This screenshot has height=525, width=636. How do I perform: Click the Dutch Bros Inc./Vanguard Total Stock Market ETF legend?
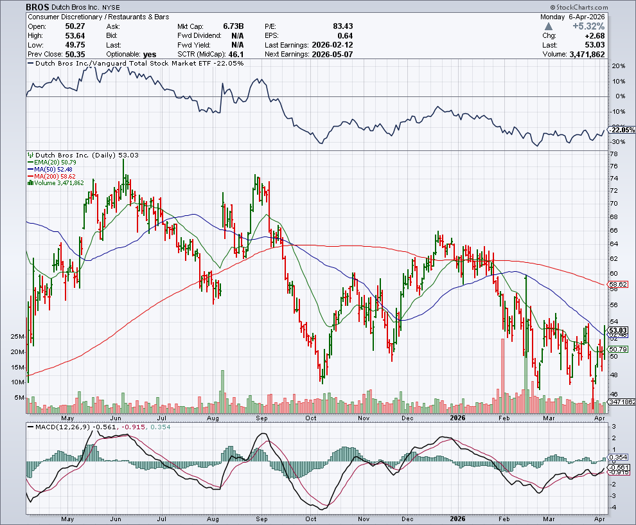coord(136,63)
